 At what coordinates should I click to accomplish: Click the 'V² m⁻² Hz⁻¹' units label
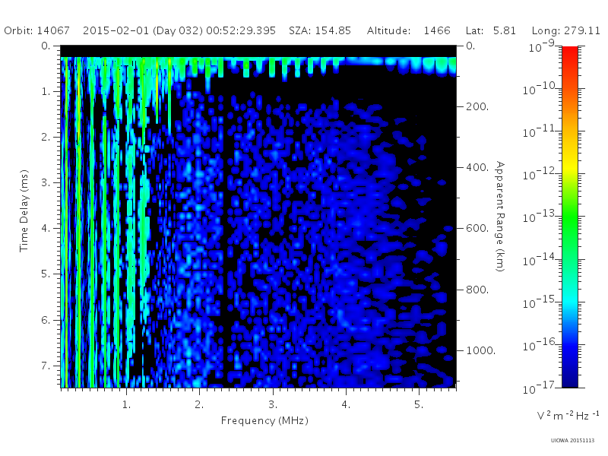coord(568,415)
